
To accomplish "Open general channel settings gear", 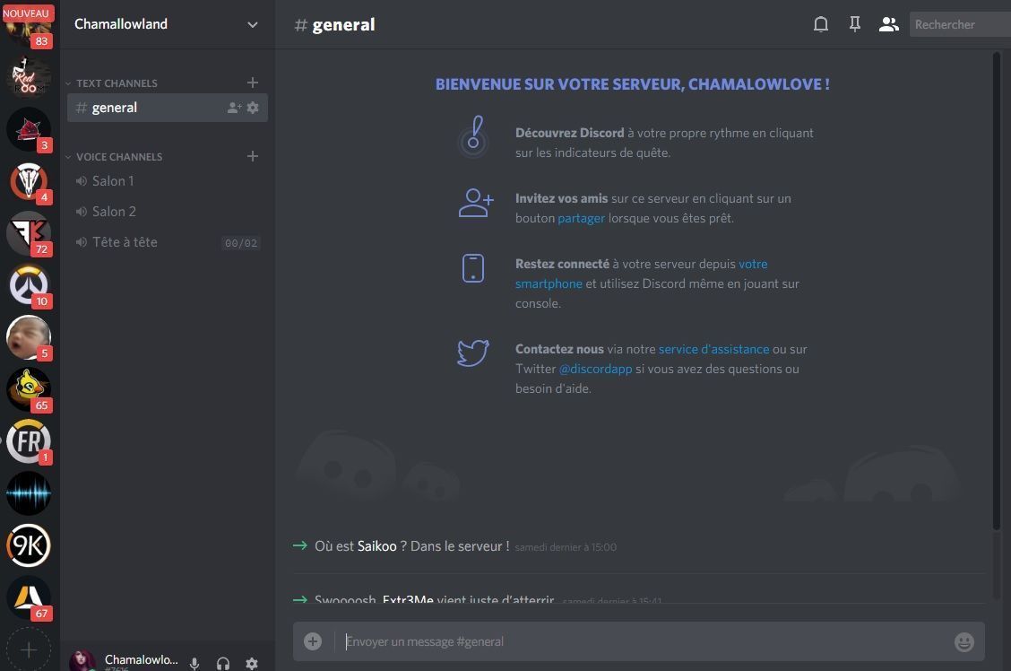I will click(253, 108).
